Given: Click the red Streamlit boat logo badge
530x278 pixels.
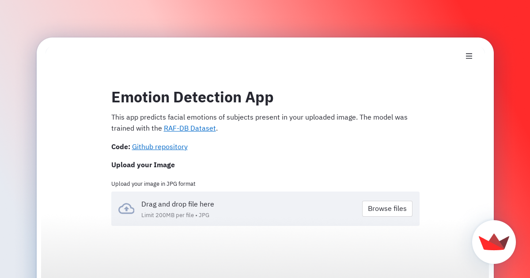Looking at the screenshot, I should pos(494,242).
